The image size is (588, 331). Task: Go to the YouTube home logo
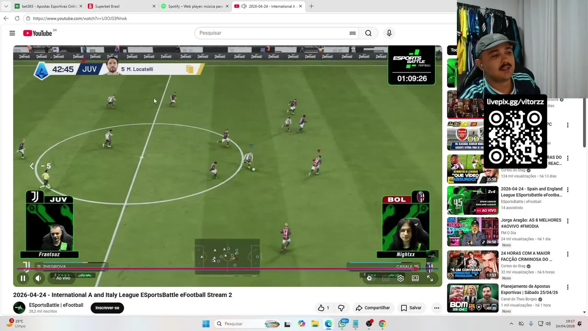[38, 33]
